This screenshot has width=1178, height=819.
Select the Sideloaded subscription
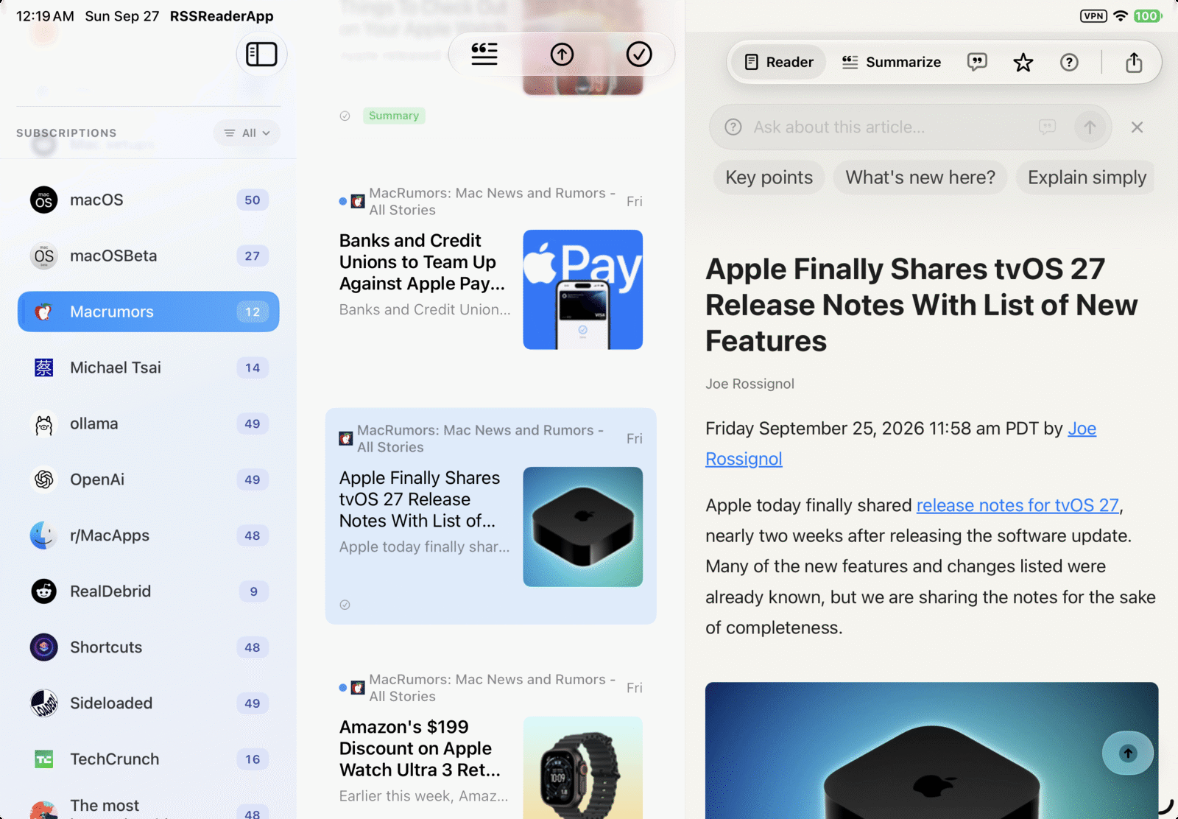click(149, 703)
